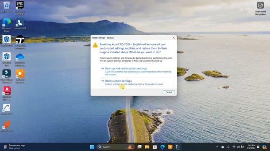Select the SketchUp desktop shortcut
The width and height of the screenshot is (270, 151).
[x=7, y=59]
